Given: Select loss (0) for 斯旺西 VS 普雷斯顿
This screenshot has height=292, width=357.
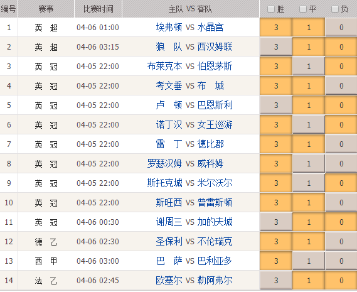Looking at the screenshot, I should coord(341,203).
